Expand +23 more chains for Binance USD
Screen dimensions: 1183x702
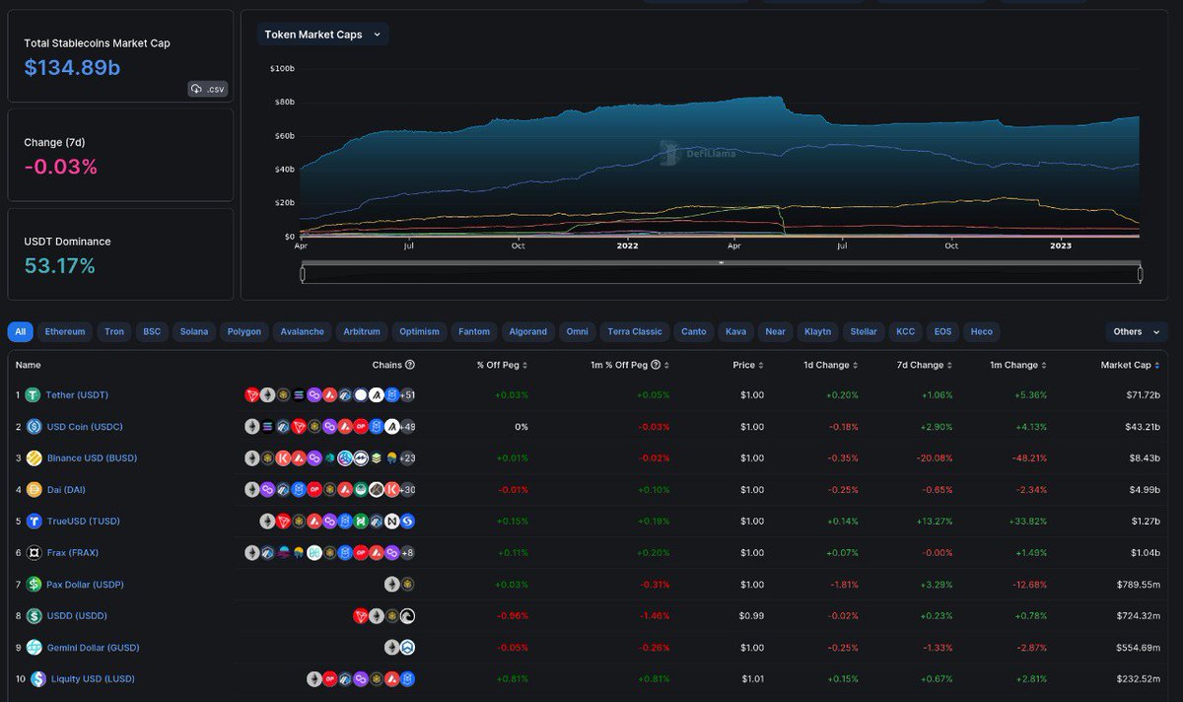coord(407,458)
